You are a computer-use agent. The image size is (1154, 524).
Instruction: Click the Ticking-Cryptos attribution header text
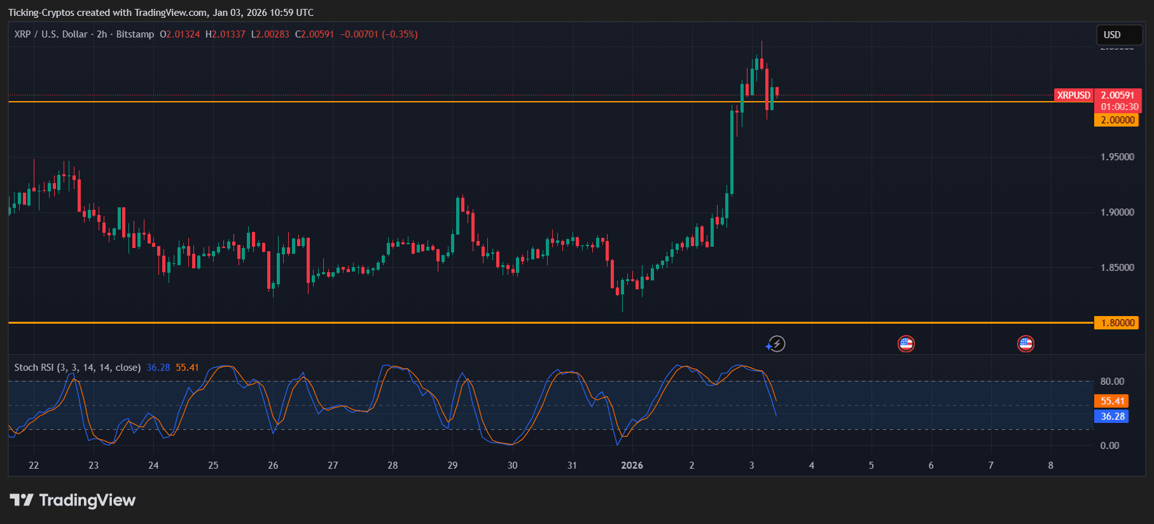pyautogui.click(x=160, y=13)
